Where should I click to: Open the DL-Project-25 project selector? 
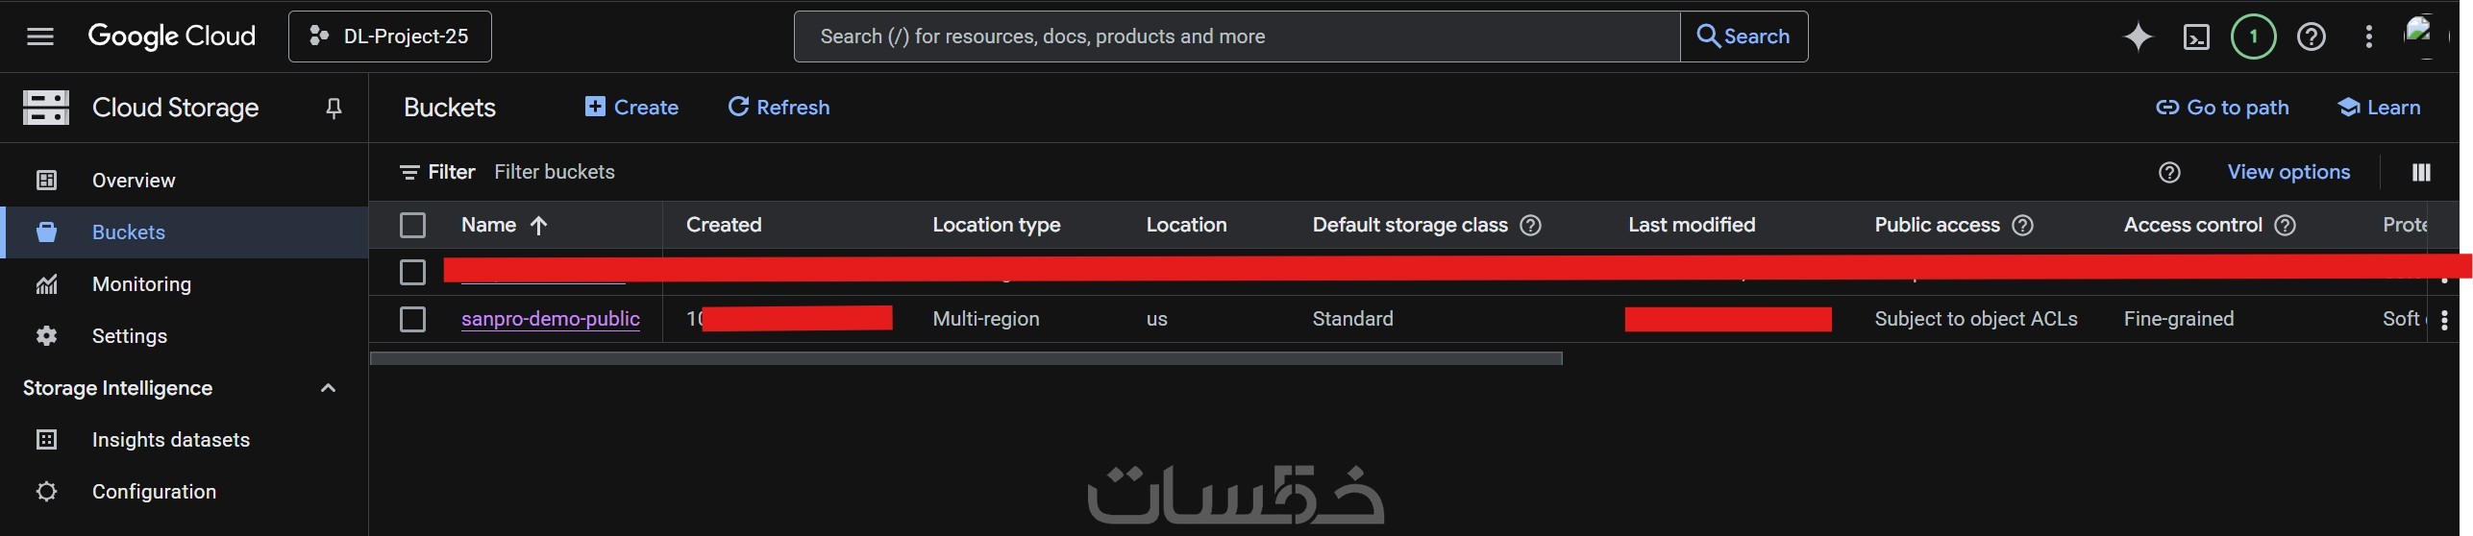pyautogui.click(x=389, y=37)
